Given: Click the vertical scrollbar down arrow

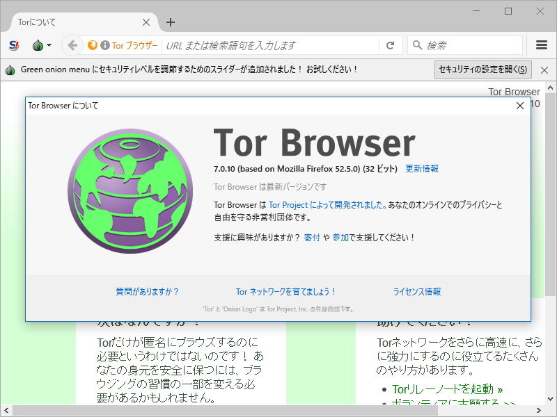Looking at the screenshot, I should click(551, 399).
